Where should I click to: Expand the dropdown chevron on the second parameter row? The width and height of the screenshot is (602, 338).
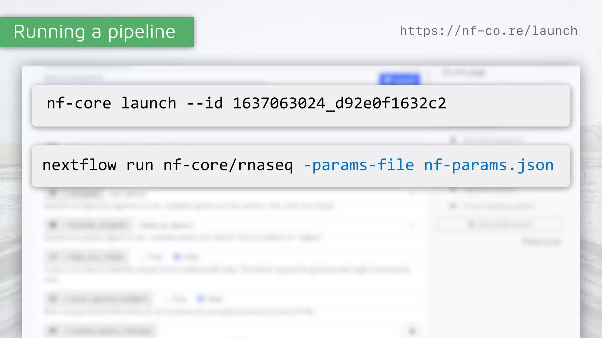pyautogui.click(x=412, y=225)
